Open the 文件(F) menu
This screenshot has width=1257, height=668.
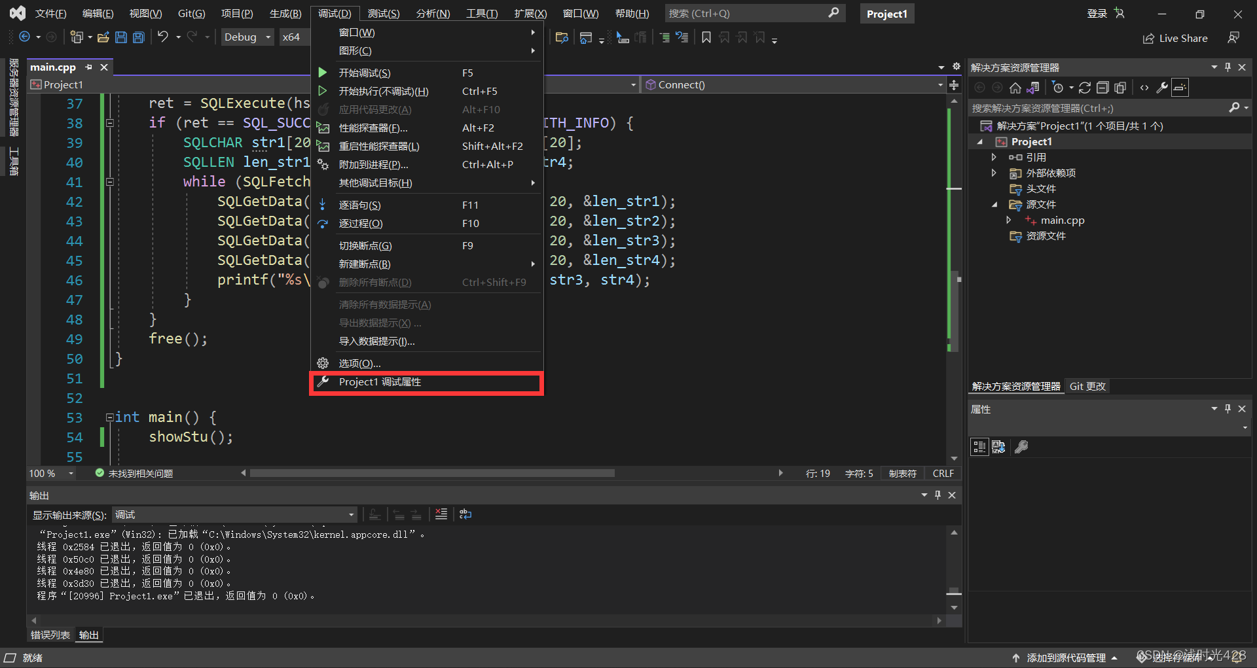50,13
